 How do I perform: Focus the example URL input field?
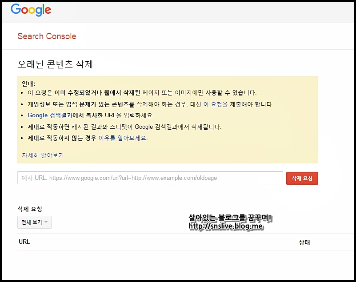[x=150, y=178]
